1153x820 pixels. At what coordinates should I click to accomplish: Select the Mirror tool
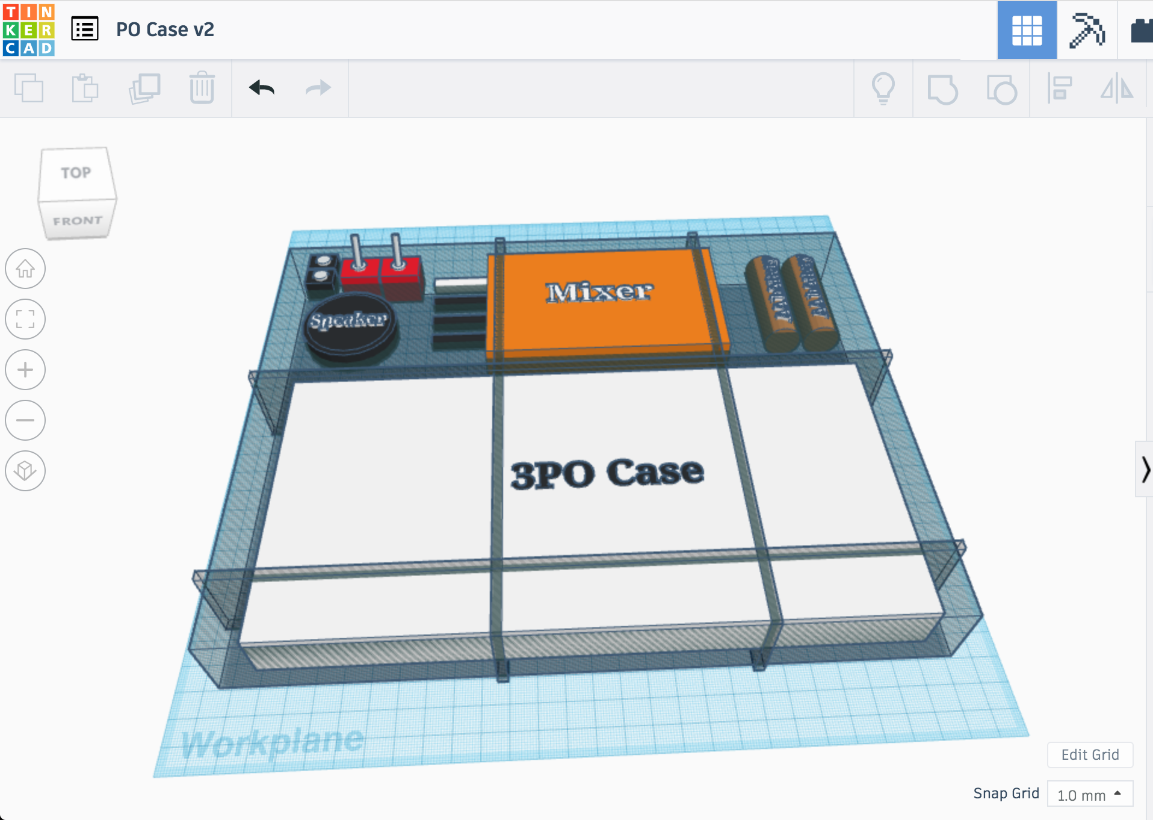1117,89
